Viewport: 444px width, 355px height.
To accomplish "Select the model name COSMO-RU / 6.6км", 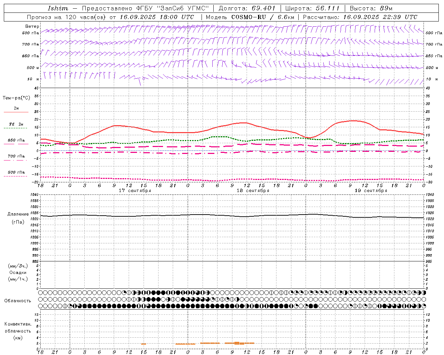I will tap(263, 17).
